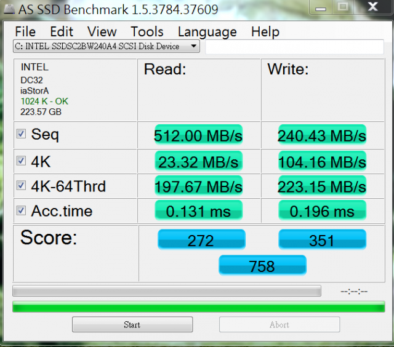The width and height of the screenshot is (394, 347).
Task: Click the Seq read result 512.00 MB/s
Action: click(198, 135)
